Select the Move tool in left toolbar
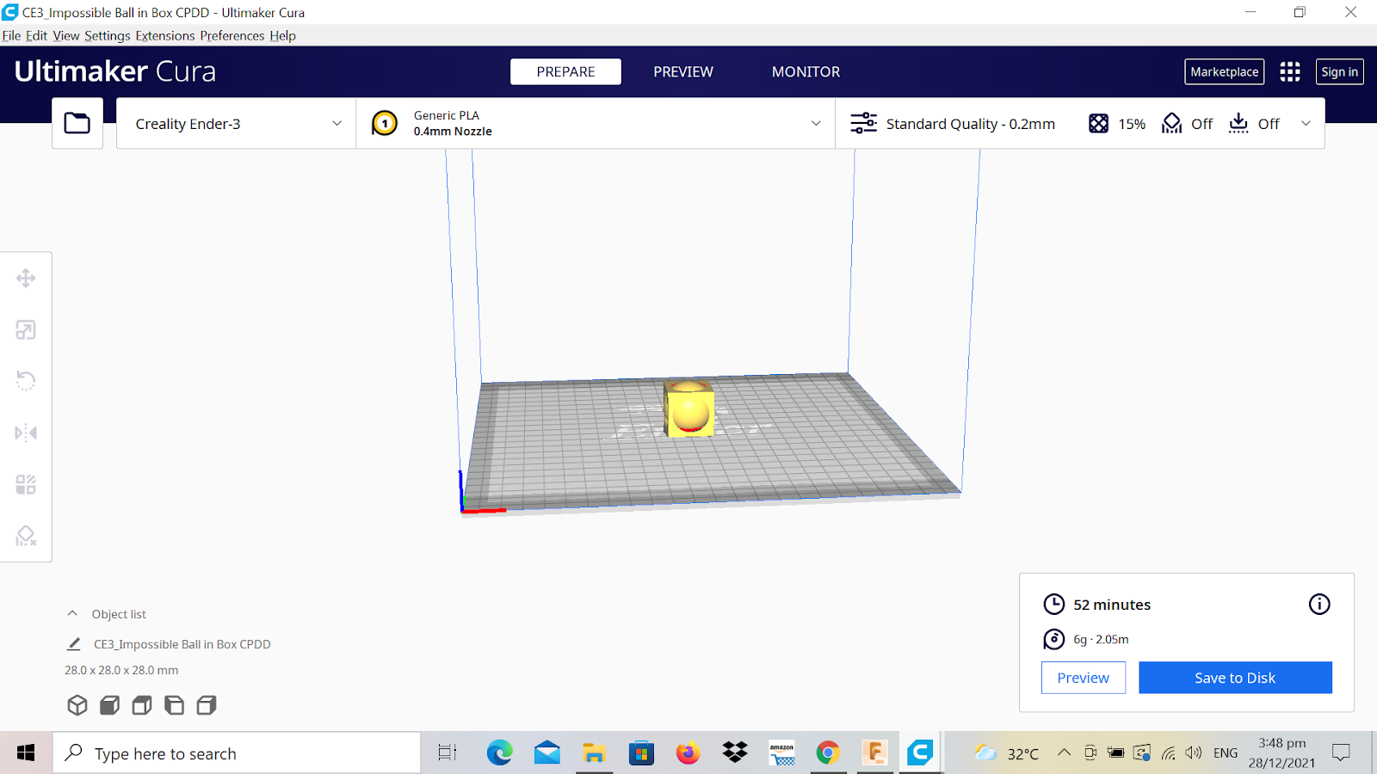 tap(26, 278)
